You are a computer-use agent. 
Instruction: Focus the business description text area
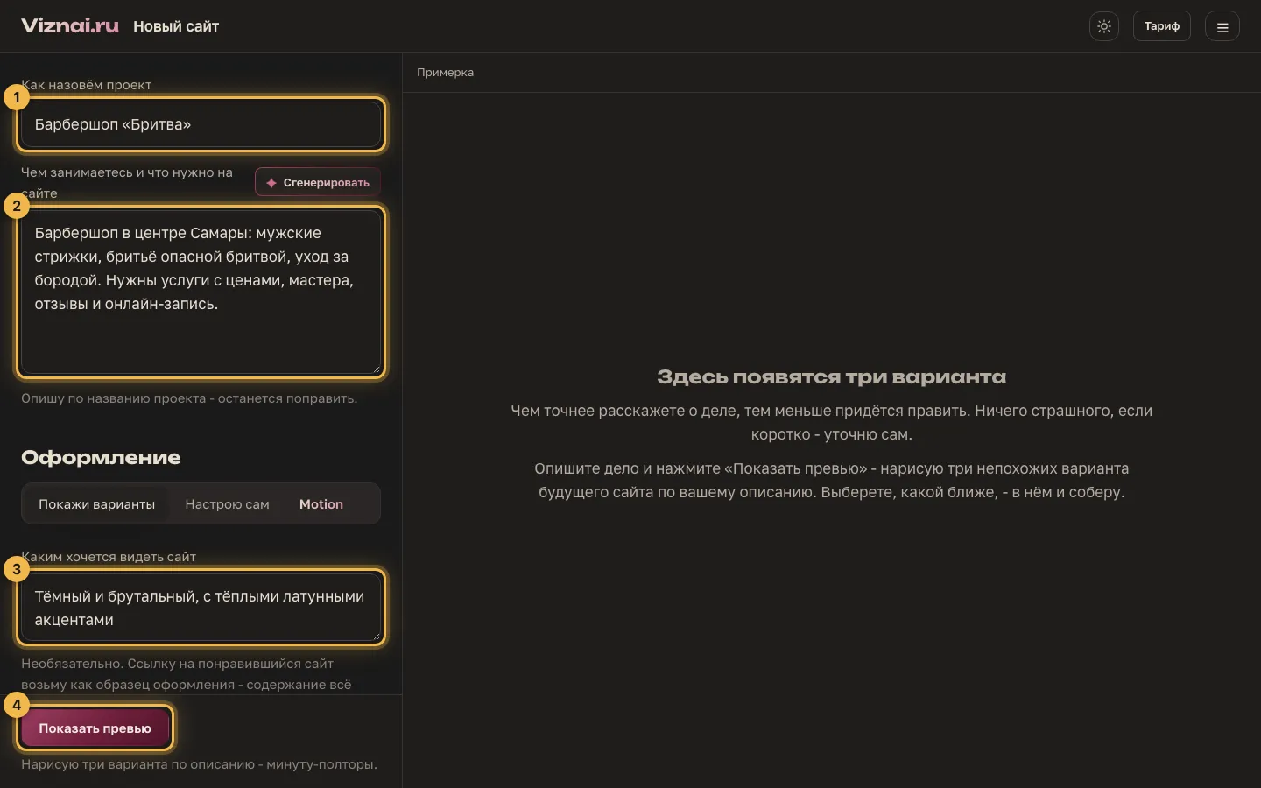coord(201,292)
